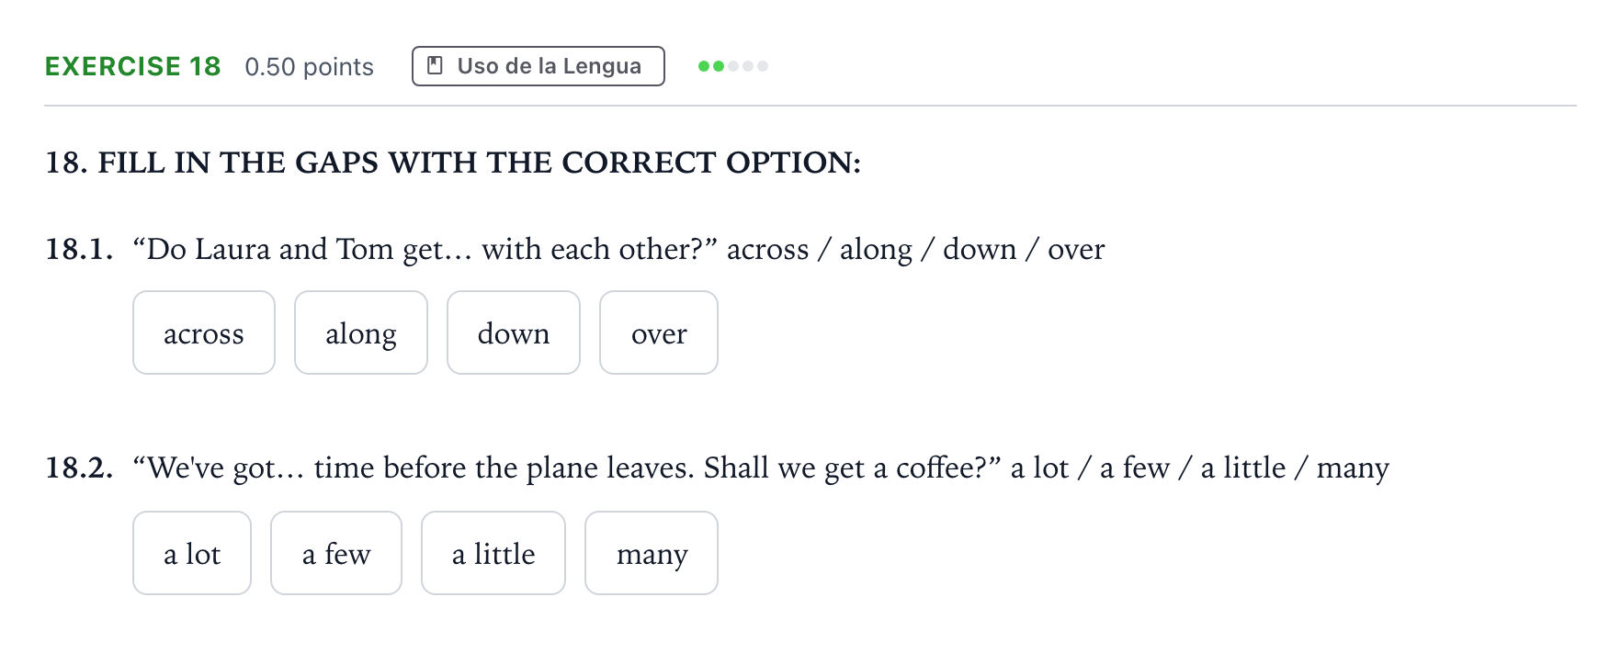Click the inline 'a lot / a few / a little / many' text

(1200, 468)
